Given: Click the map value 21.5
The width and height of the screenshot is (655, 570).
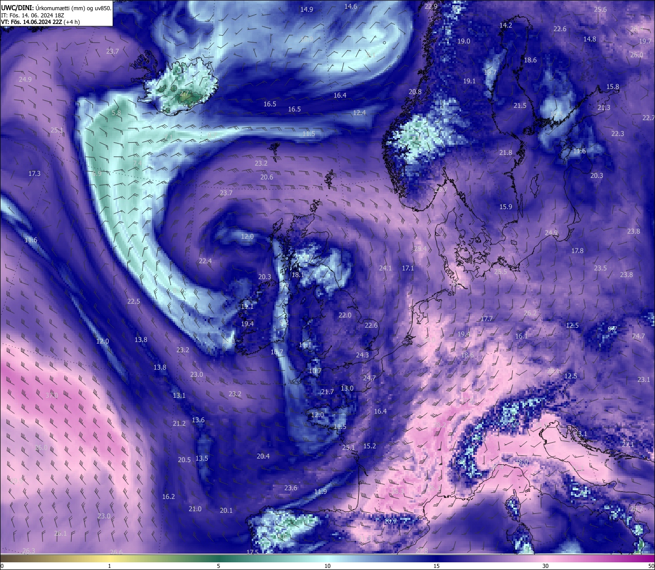Looking at the screenshot, I should 520,105.
